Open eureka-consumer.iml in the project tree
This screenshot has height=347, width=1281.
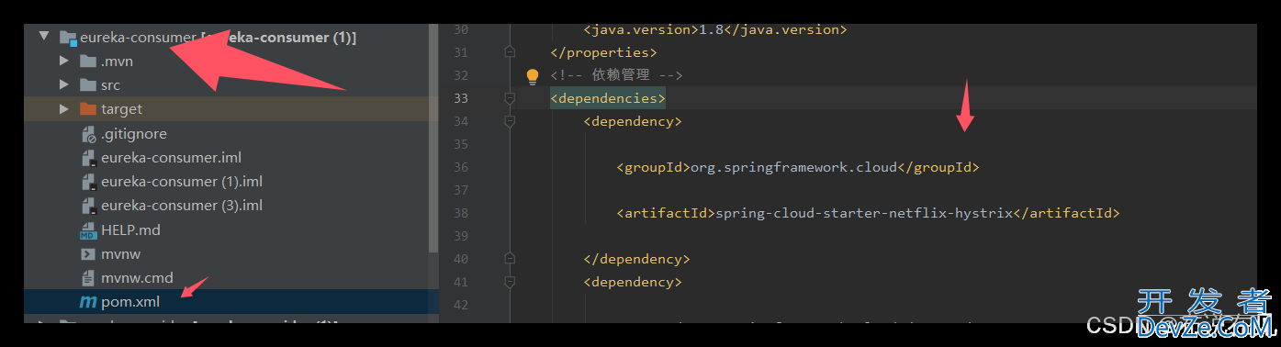[x=171, y=158]
